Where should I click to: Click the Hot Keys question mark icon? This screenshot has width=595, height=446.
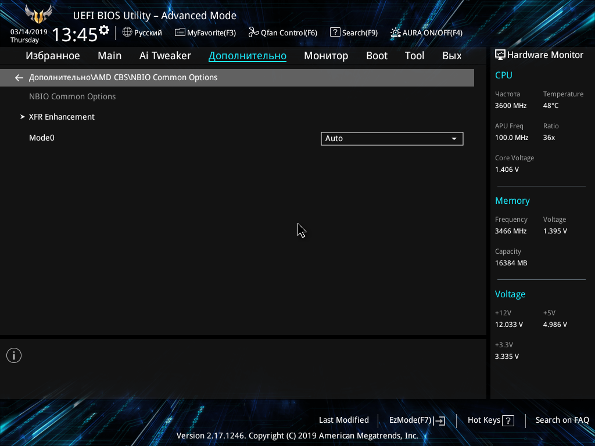tap(508, 420)
